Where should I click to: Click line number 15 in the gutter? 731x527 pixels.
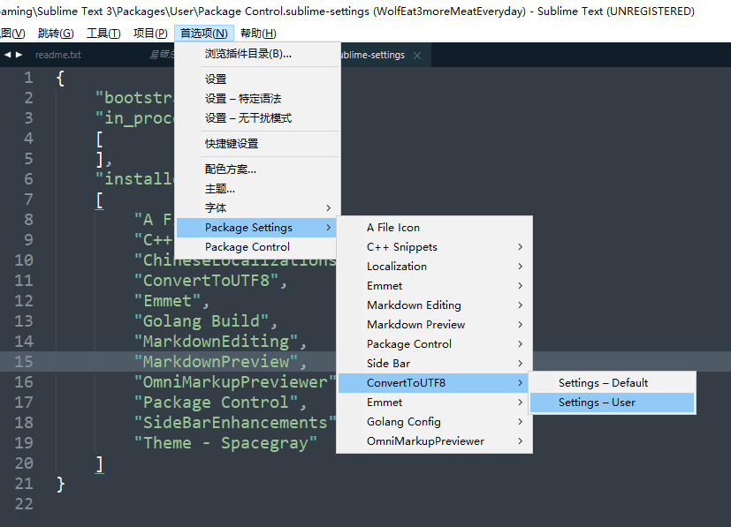(24, 362)
